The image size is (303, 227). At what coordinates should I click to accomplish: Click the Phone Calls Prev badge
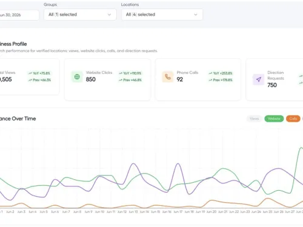(x=221, y=80)
